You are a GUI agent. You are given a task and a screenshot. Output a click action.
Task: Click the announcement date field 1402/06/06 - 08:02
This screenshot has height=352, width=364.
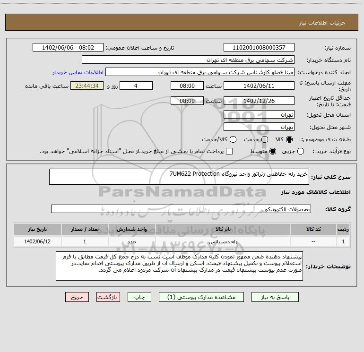pyautogui.click(x=68, y=47)
